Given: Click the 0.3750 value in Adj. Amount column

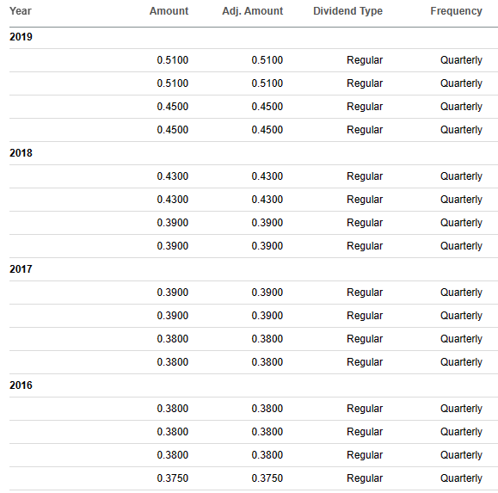Looking at the screenshot, I should [267, 478].
